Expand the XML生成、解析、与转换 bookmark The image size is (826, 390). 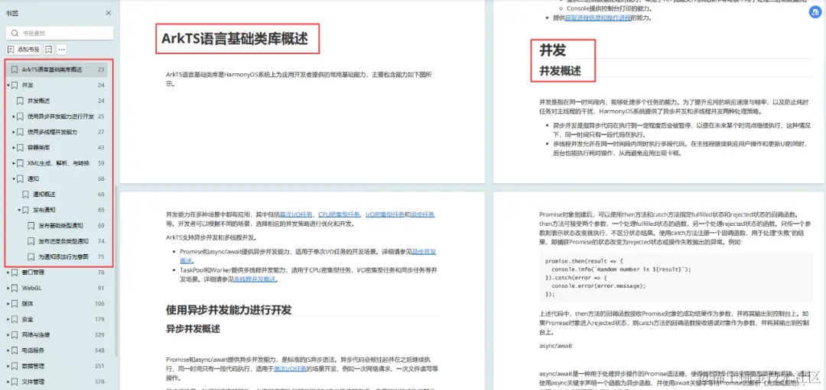14,163
